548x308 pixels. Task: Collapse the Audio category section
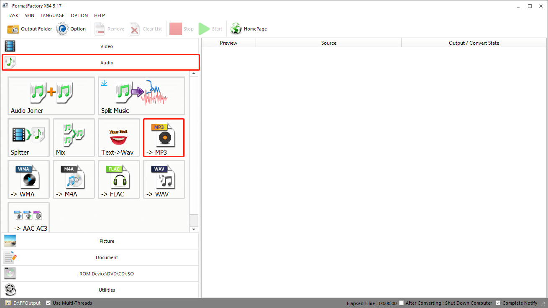pos(100,63)
